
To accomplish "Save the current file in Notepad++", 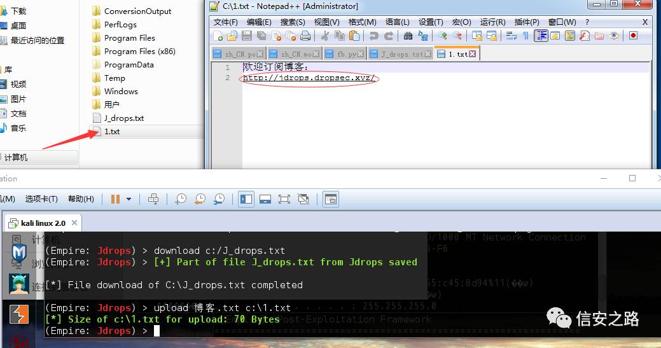I will [x=247, y=36].
